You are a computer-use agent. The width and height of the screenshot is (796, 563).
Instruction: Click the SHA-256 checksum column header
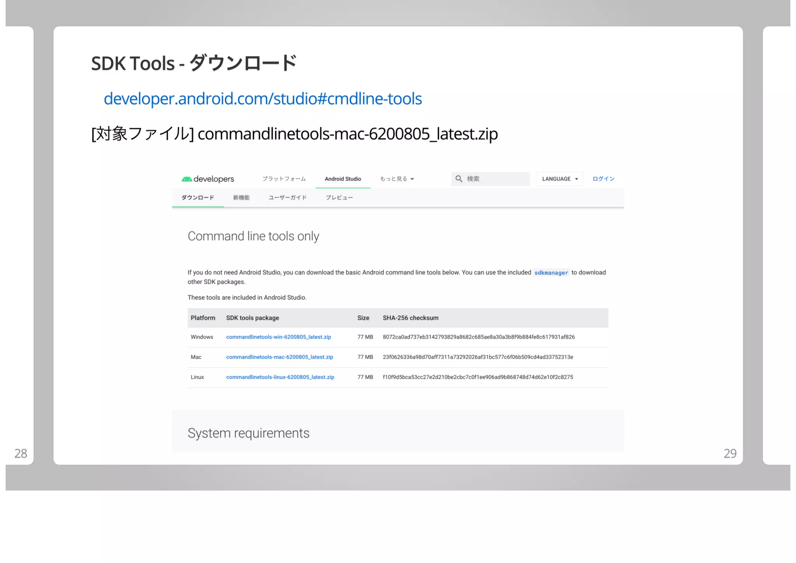pyautogui.click(x=410, y=318)
